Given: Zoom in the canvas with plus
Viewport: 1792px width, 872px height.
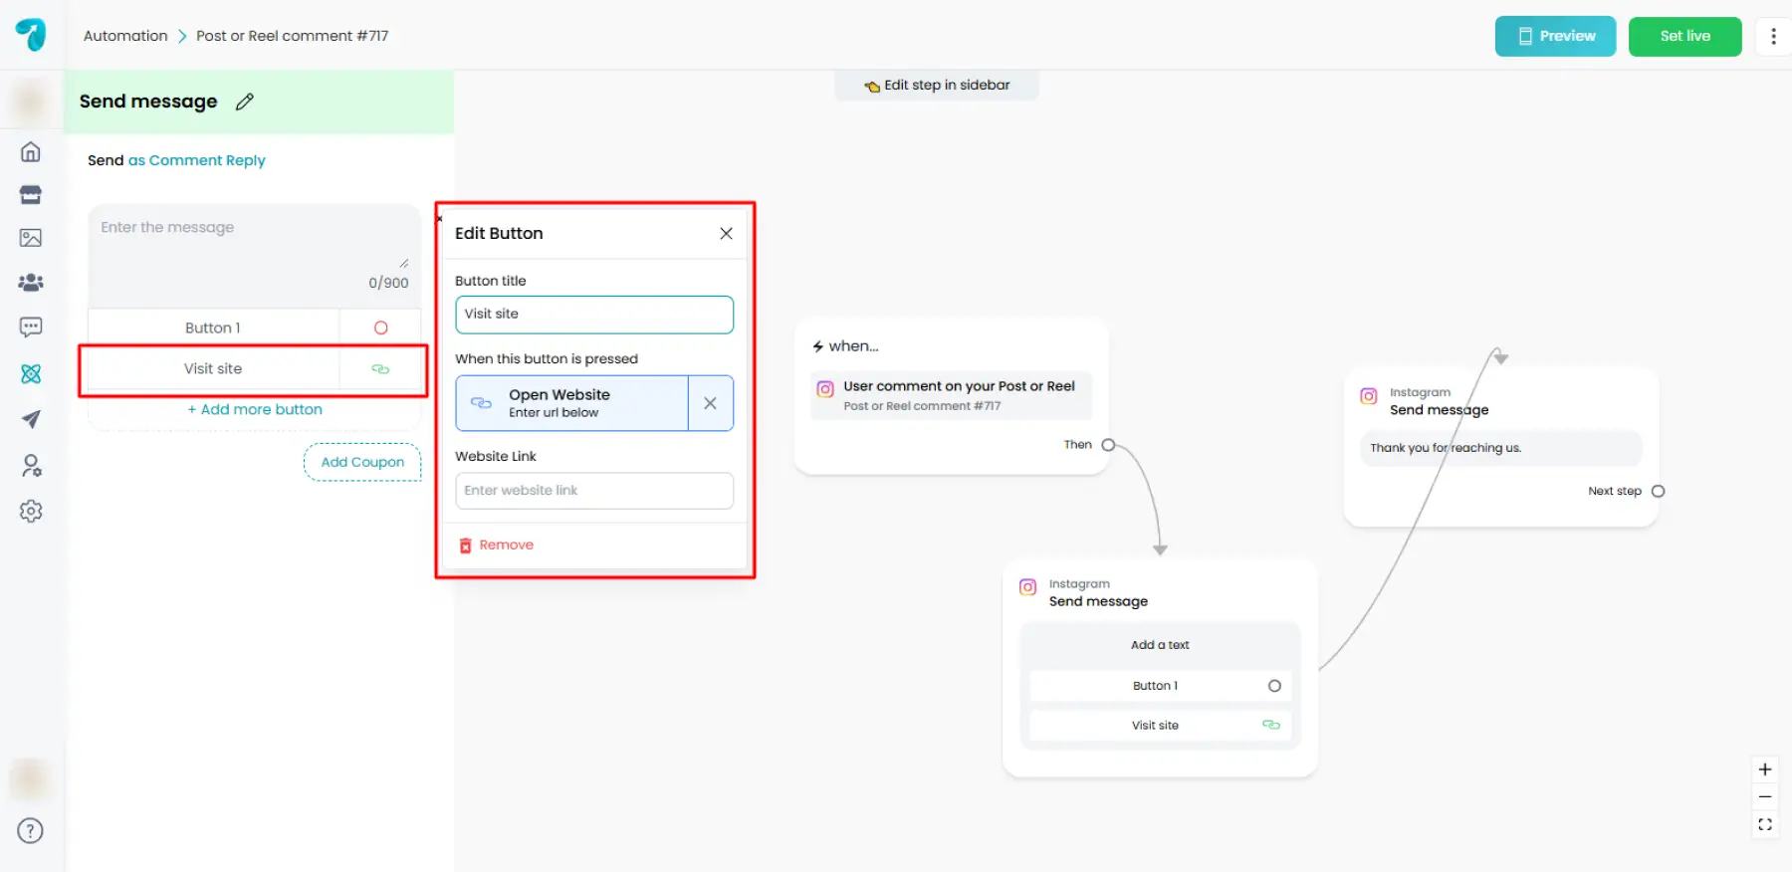Looking at the screenshot, I should pyautogui.click(x=1764, y=769).
